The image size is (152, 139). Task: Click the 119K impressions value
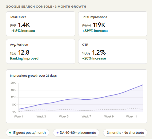(99, 25)
